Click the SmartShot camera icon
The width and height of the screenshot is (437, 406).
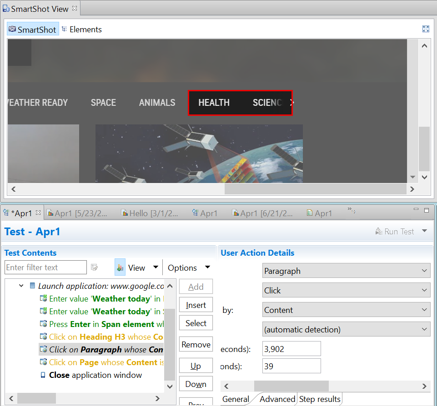tap(12, 30)
